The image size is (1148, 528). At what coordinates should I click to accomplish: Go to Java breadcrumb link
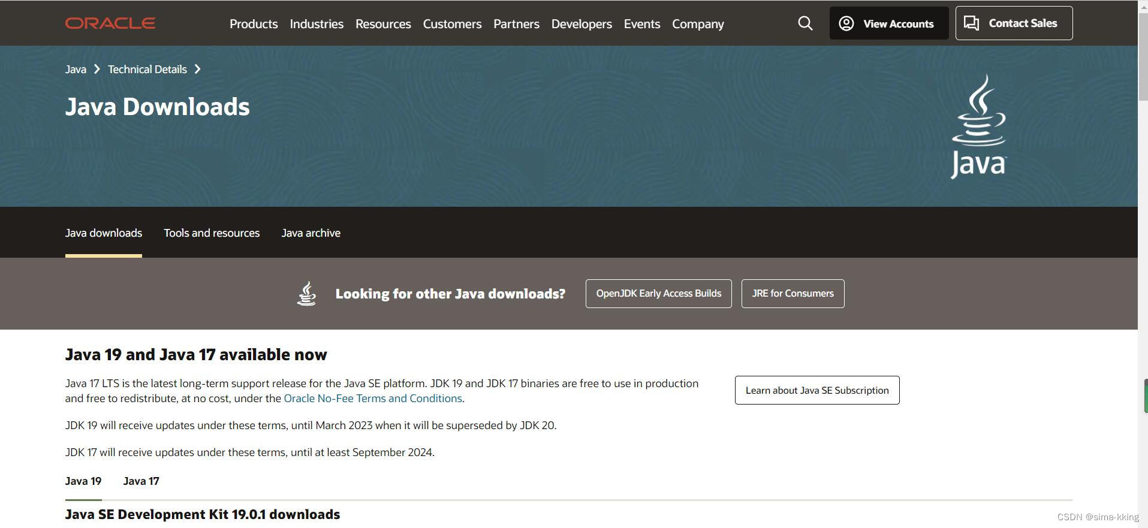point(76,70)
